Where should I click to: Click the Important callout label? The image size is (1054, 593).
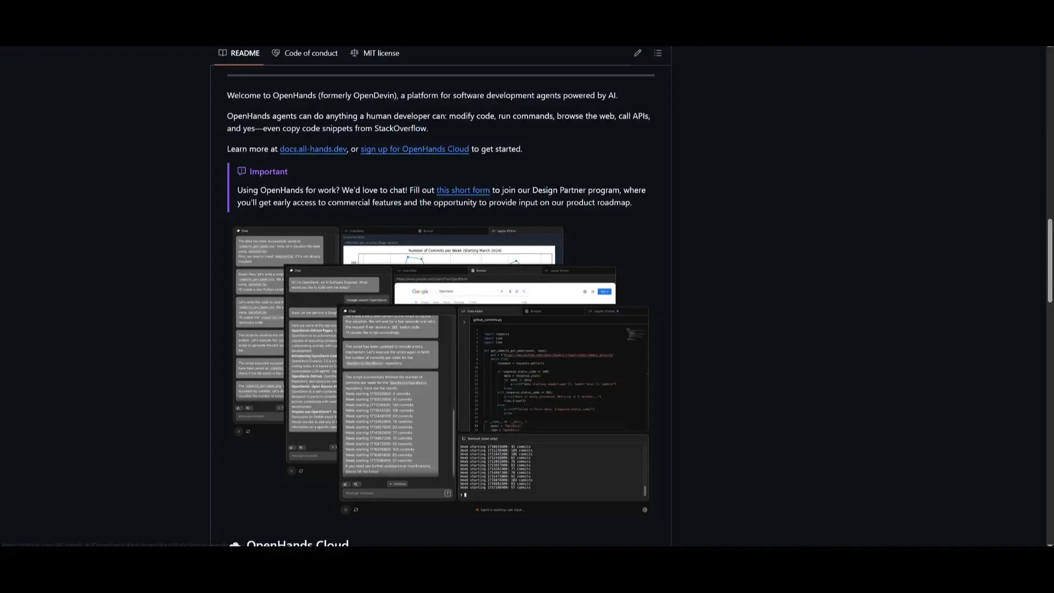[x=268, y=172]
